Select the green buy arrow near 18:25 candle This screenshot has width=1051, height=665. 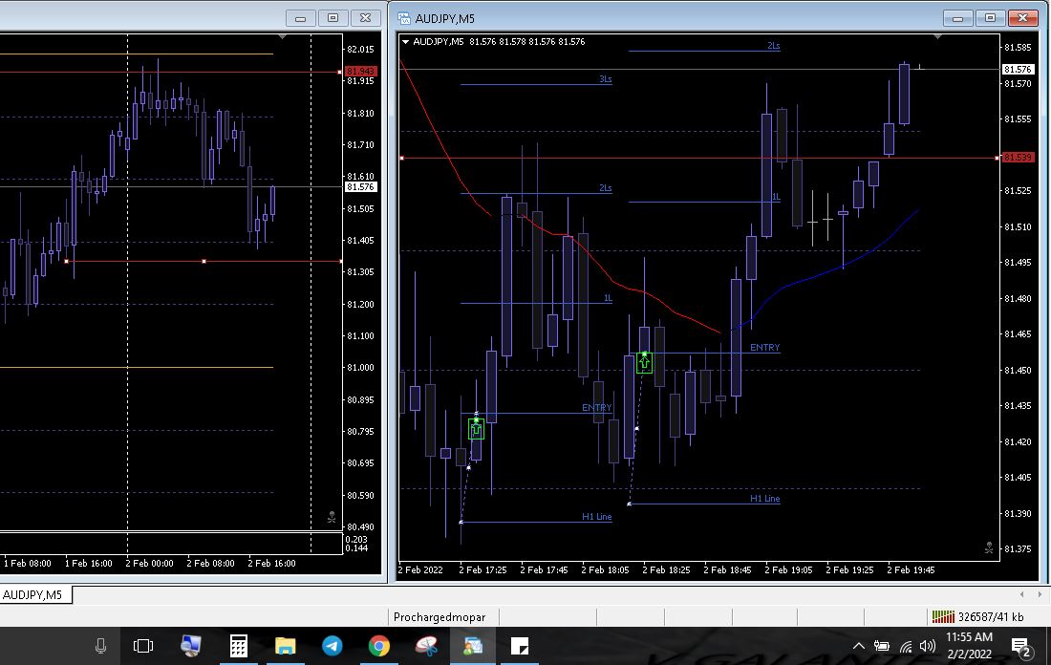[x=645, y=362]
